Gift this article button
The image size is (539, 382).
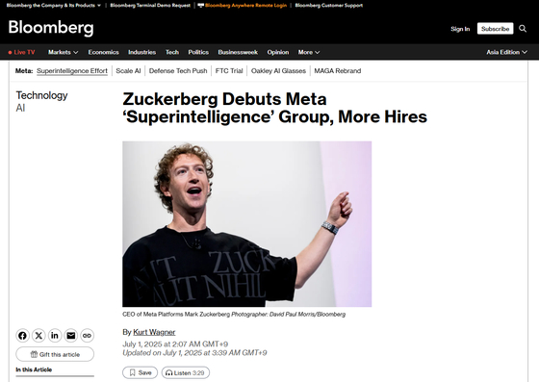(55, 354)
